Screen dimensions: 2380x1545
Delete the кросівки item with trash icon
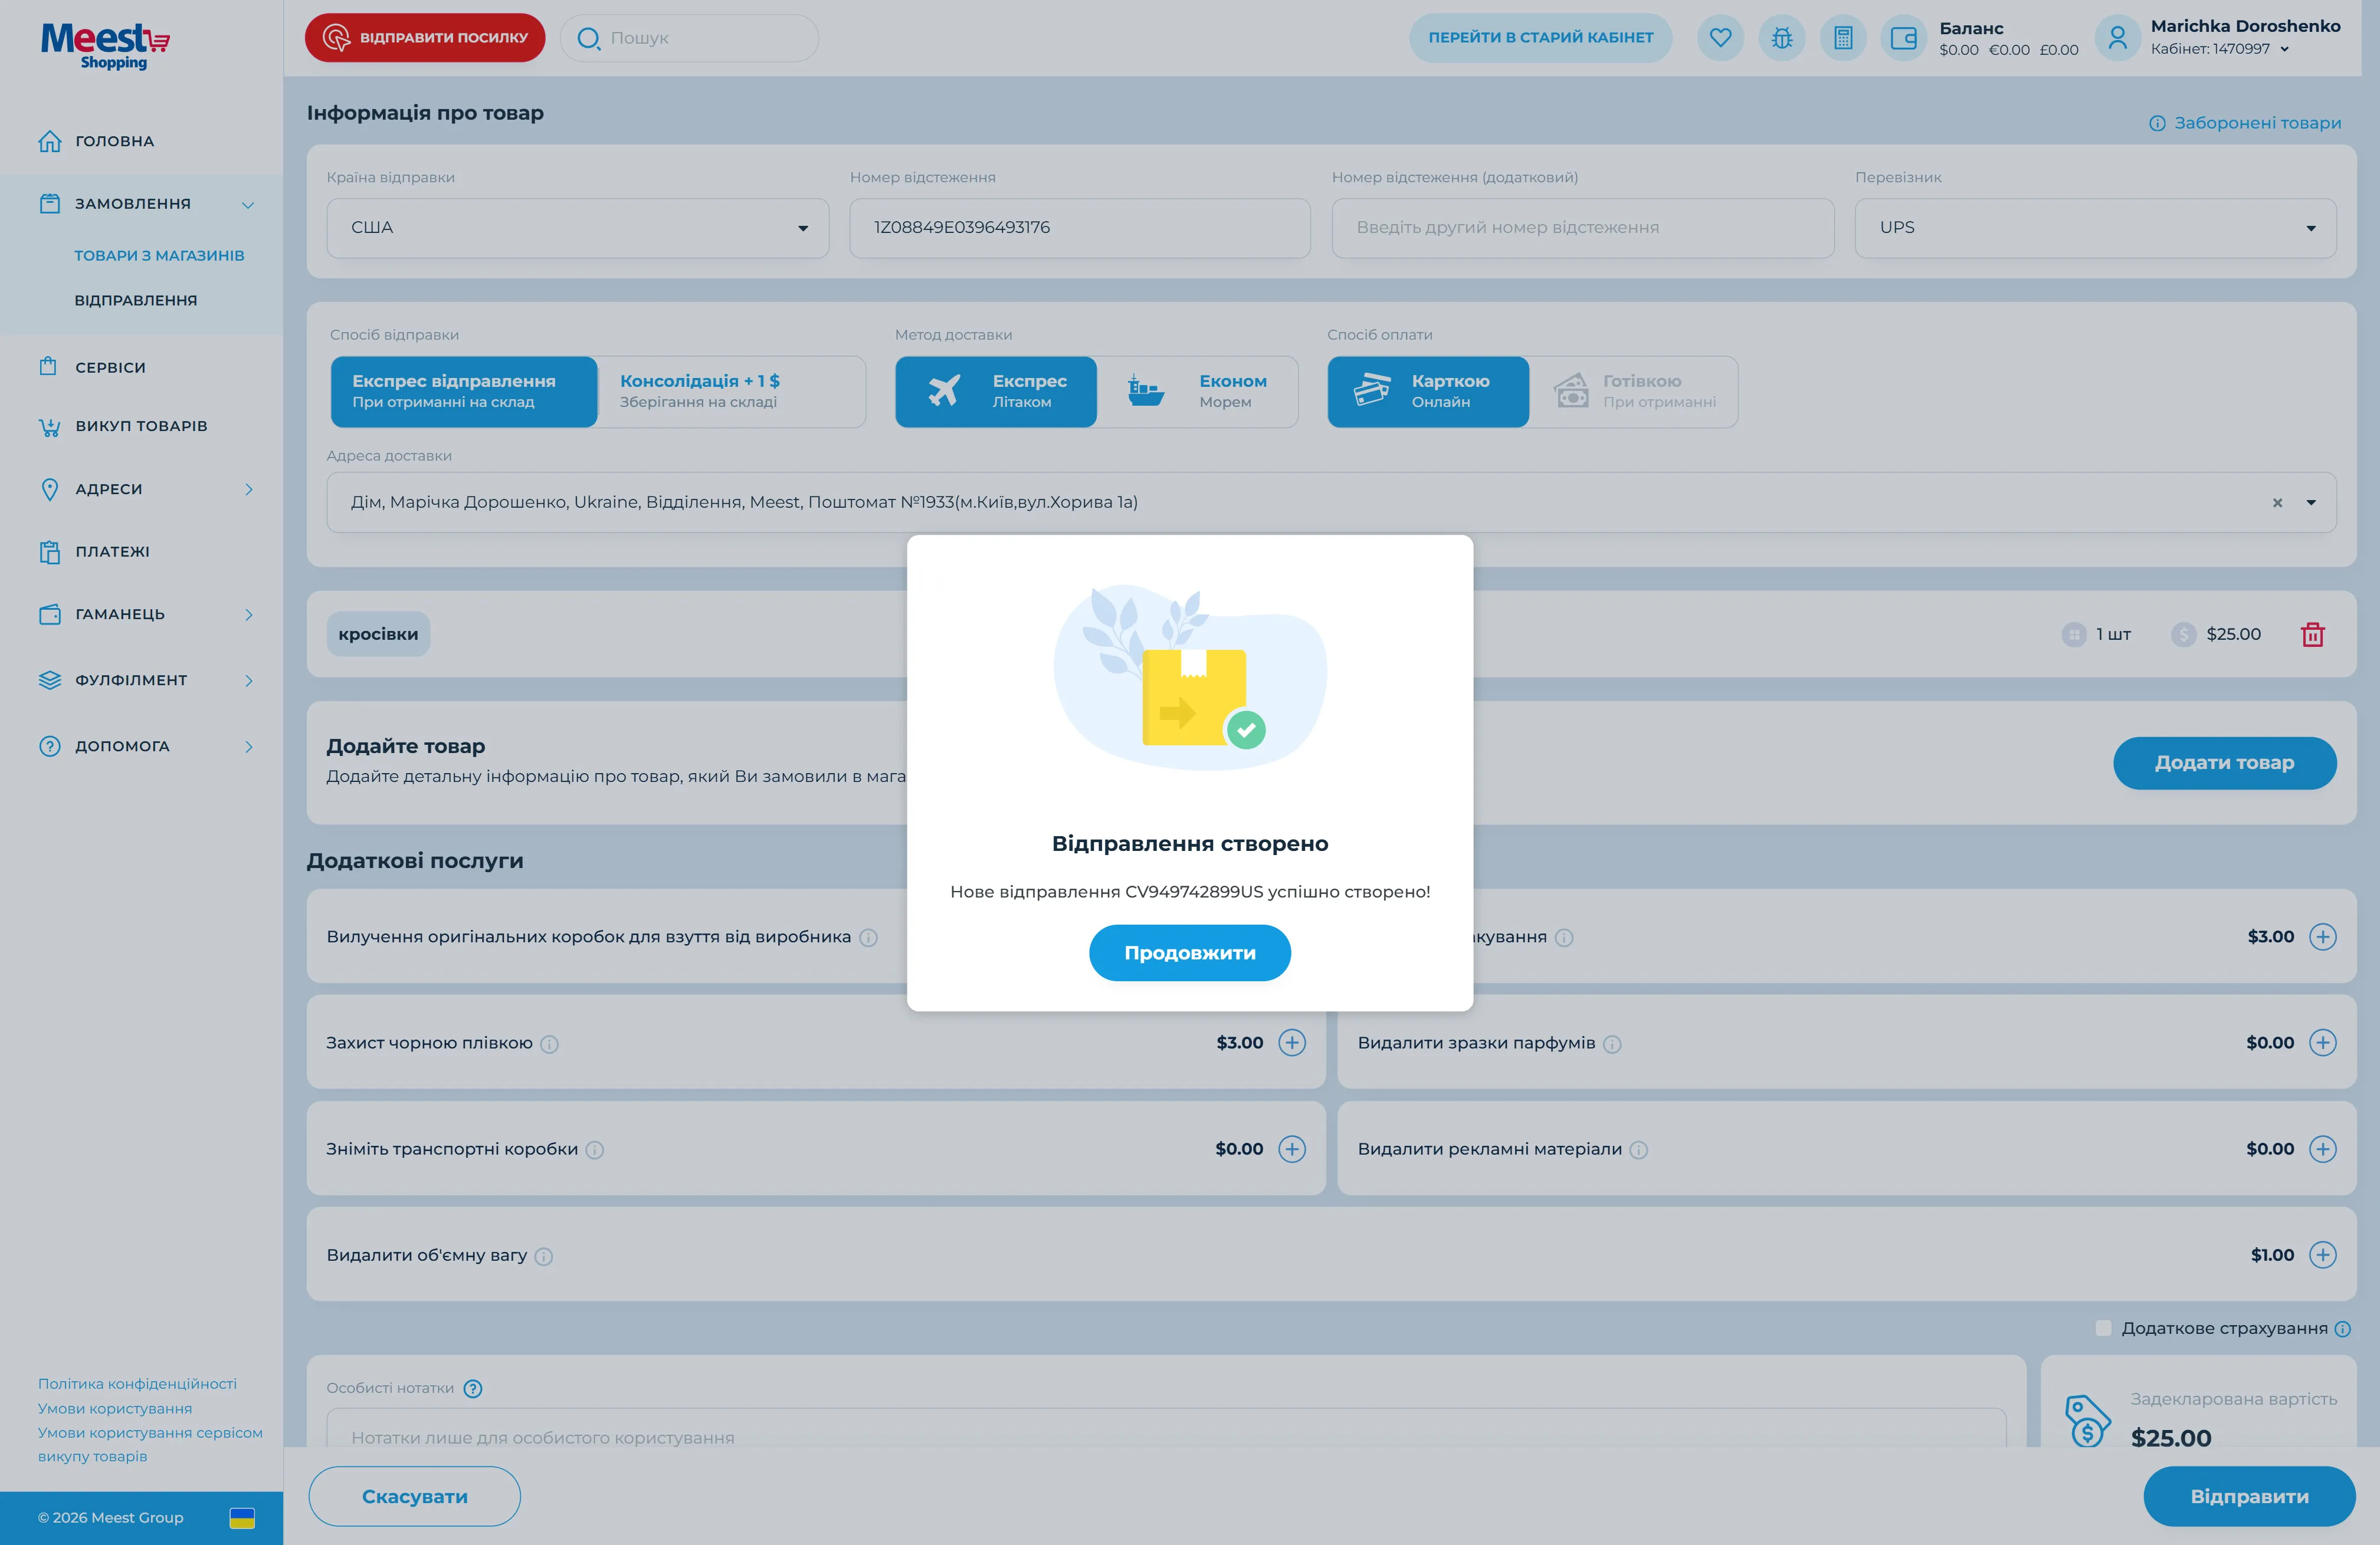(x=2312, y=635)
